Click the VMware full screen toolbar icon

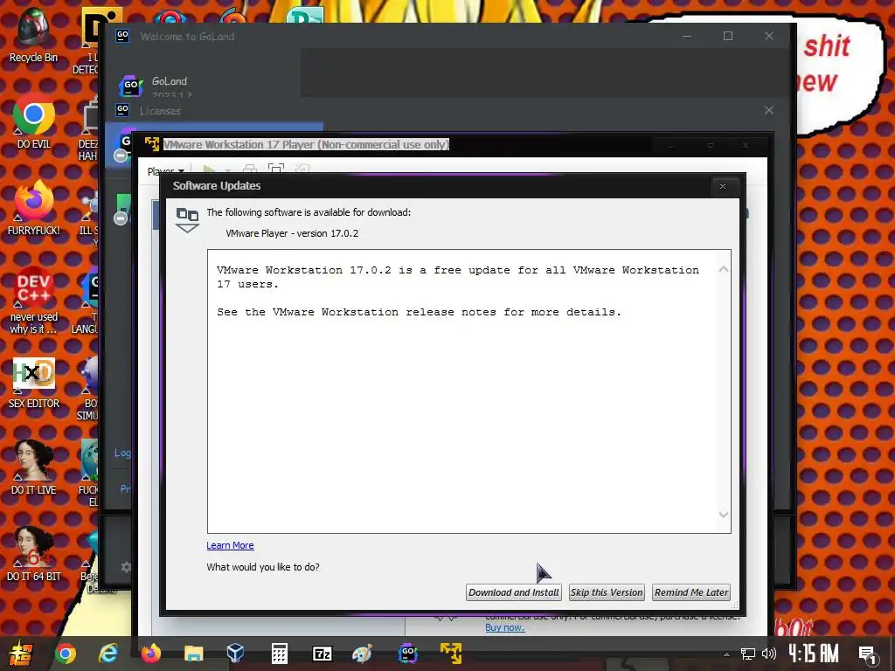[x=275, y=169]
